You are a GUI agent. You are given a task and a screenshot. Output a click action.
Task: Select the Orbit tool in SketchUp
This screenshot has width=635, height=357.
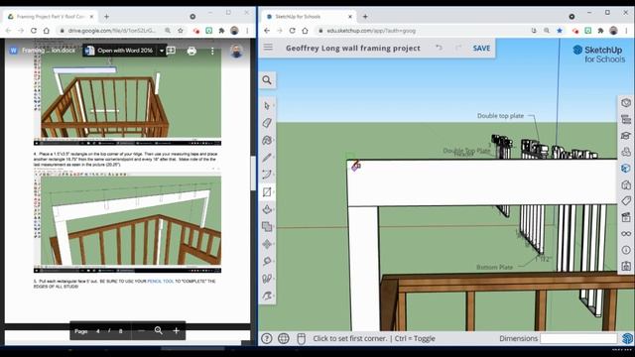pyautogui.click(x=267, y=296)
